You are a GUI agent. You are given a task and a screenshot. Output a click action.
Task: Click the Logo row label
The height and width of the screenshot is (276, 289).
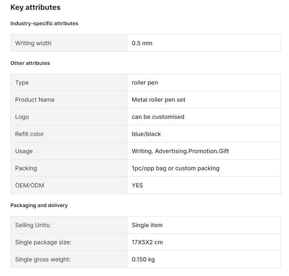pyautogui.click(x=22, y=117)
